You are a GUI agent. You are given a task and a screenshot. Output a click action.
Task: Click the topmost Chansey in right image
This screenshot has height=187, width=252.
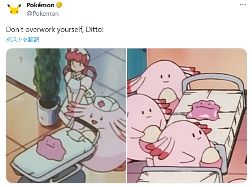(x=164, y=81)
